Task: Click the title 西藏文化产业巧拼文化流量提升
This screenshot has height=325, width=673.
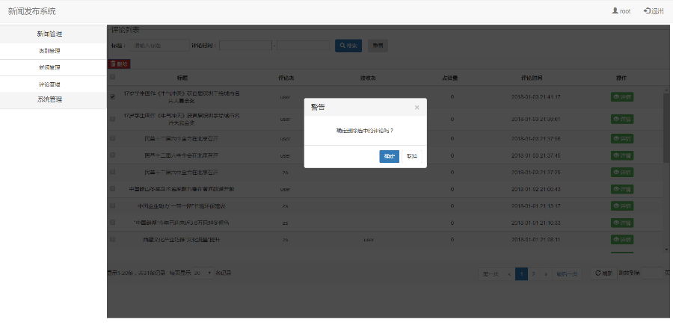Action: pos(182,240)
